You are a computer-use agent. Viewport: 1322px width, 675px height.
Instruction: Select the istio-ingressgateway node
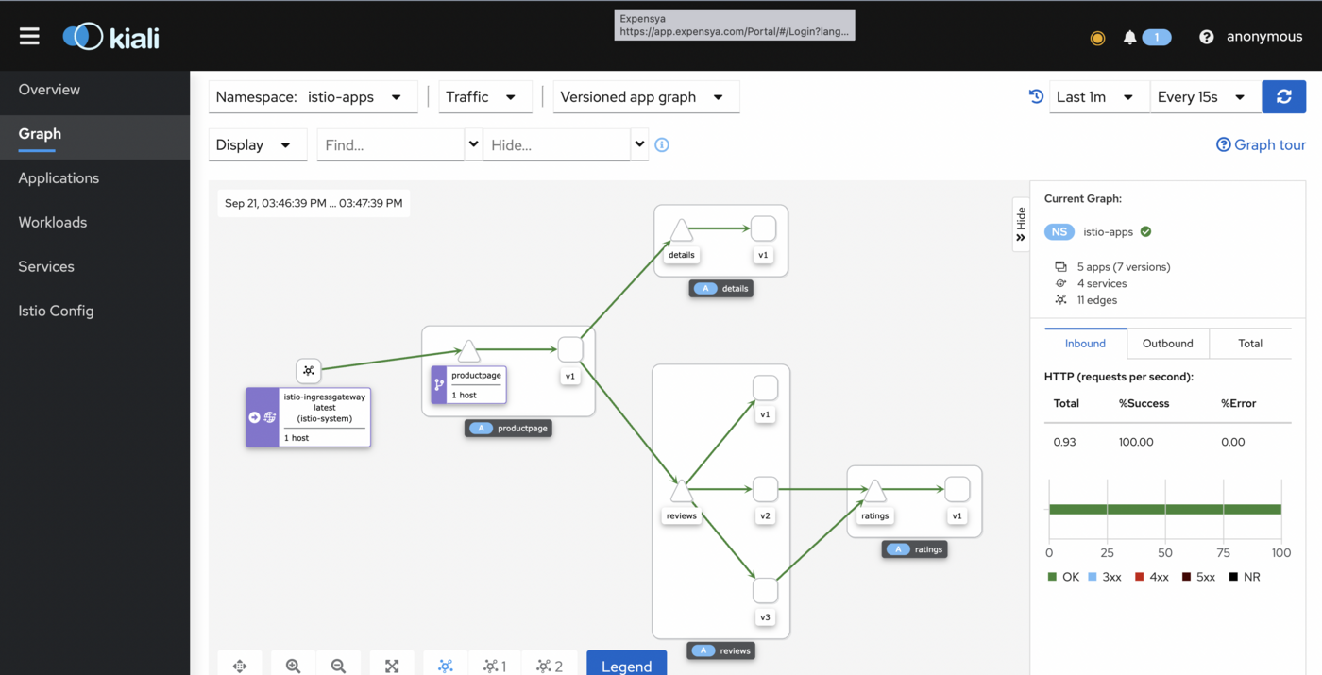click(308, 417)
